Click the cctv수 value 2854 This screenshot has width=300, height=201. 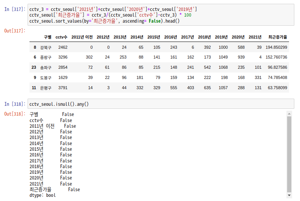pyautogui.click(x=63, y=67)
